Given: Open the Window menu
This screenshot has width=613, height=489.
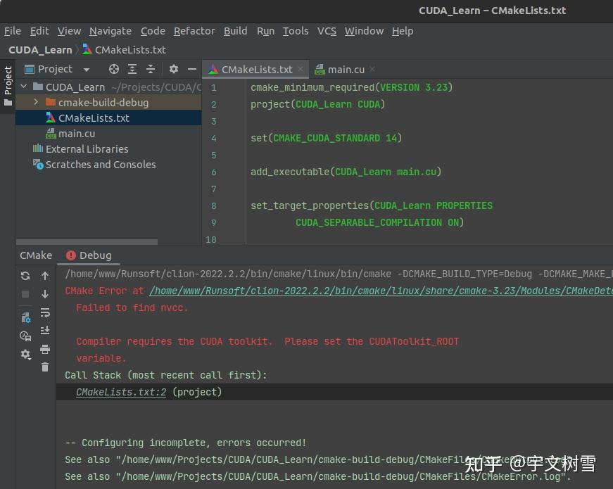Looking at the screenshot, I should (364, 31).
